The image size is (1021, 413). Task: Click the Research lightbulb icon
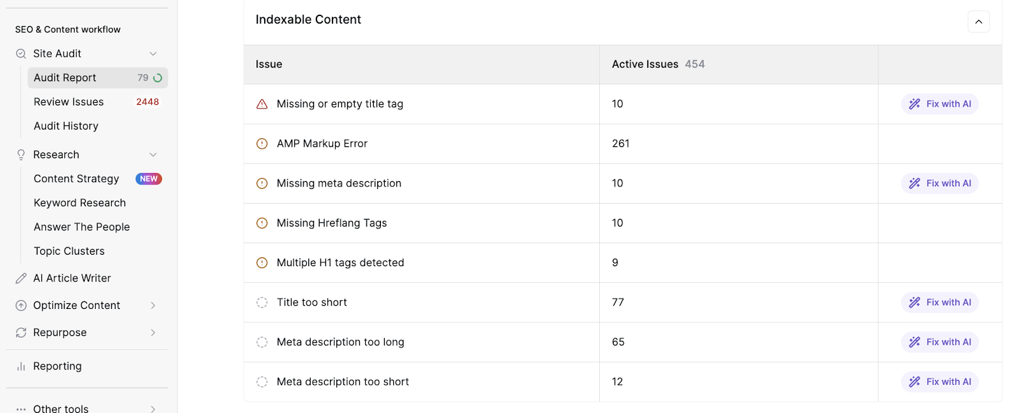(x=20, y=154)
